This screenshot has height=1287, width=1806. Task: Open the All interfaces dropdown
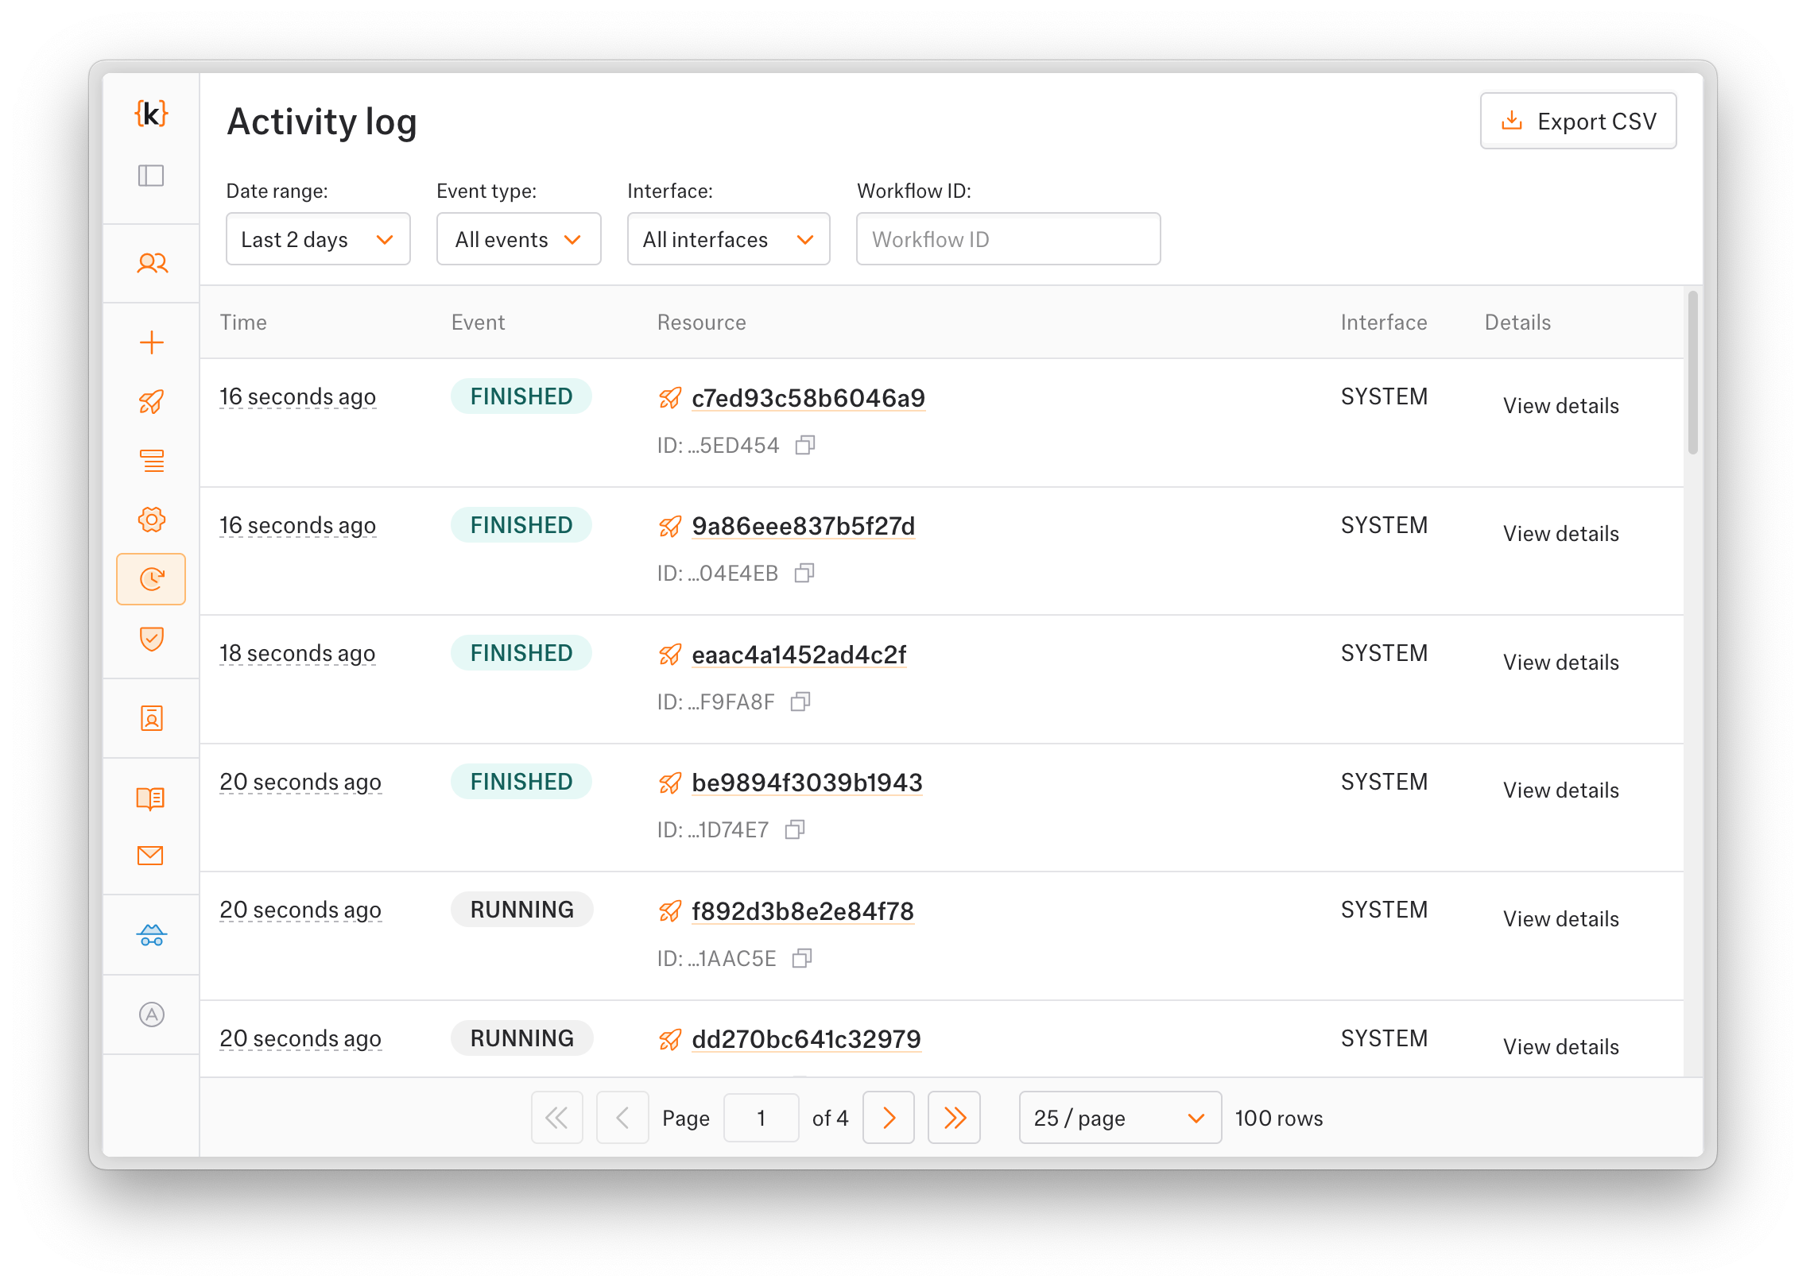tap(728, 239)
